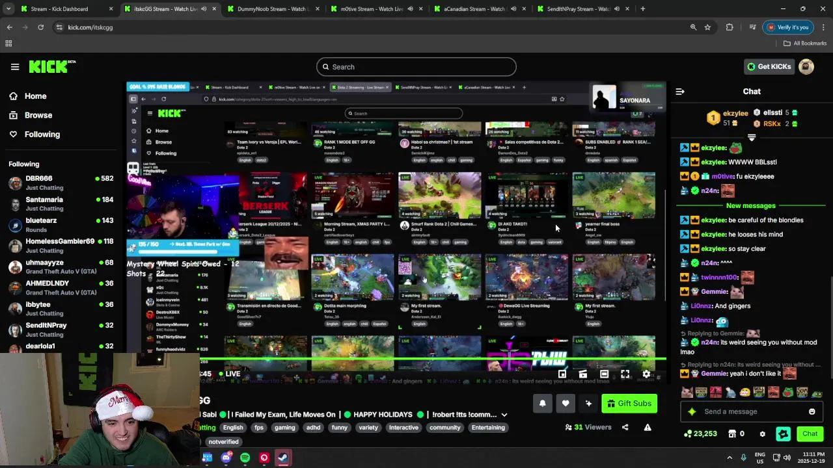Click the Get KICKs button
This screenshot has width=833, height=468.
(769, 66)
